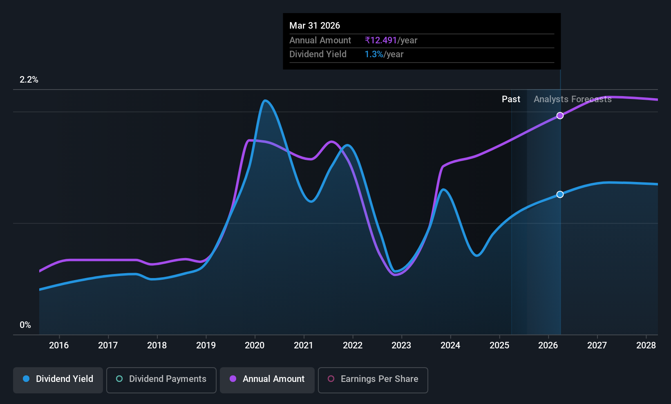
Task: Click the 2019 x-axis label
Action: coord(206,346)
